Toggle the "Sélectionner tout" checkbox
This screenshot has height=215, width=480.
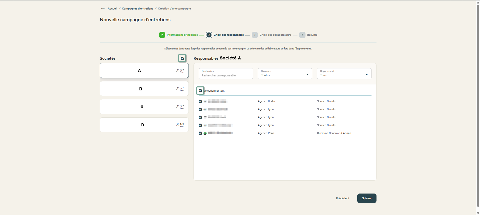(x=200, y=91)
